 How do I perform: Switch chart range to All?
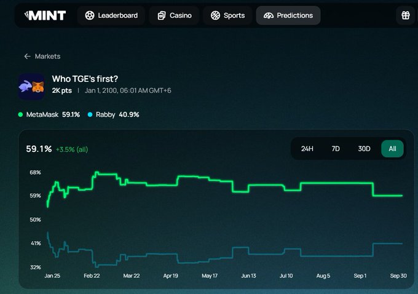[x=392, y=149]
